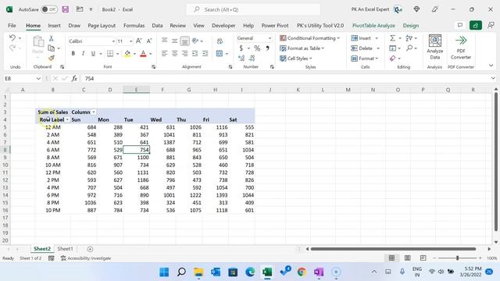Click the Orientation text icon
The height and width of the screenshot is (281, 500).
(195, 41)
